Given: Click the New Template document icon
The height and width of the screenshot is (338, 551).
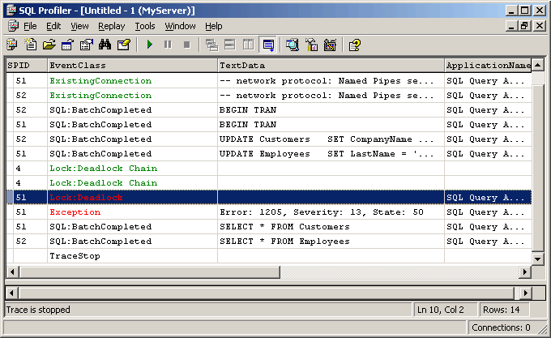Looking at the screenshot, I should [31, 45].
